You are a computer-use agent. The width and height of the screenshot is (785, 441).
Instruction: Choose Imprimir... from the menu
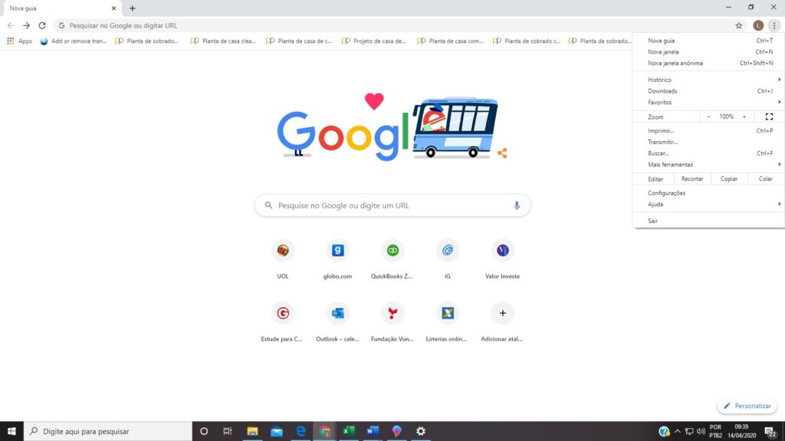click(708, 131)
